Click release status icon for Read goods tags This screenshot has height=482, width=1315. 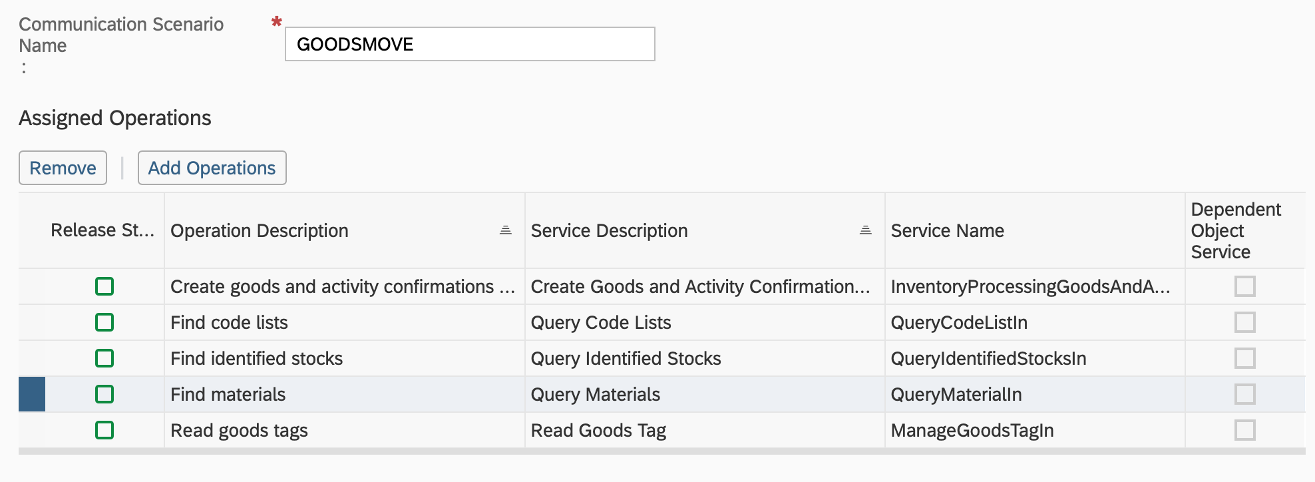(104, 430)
